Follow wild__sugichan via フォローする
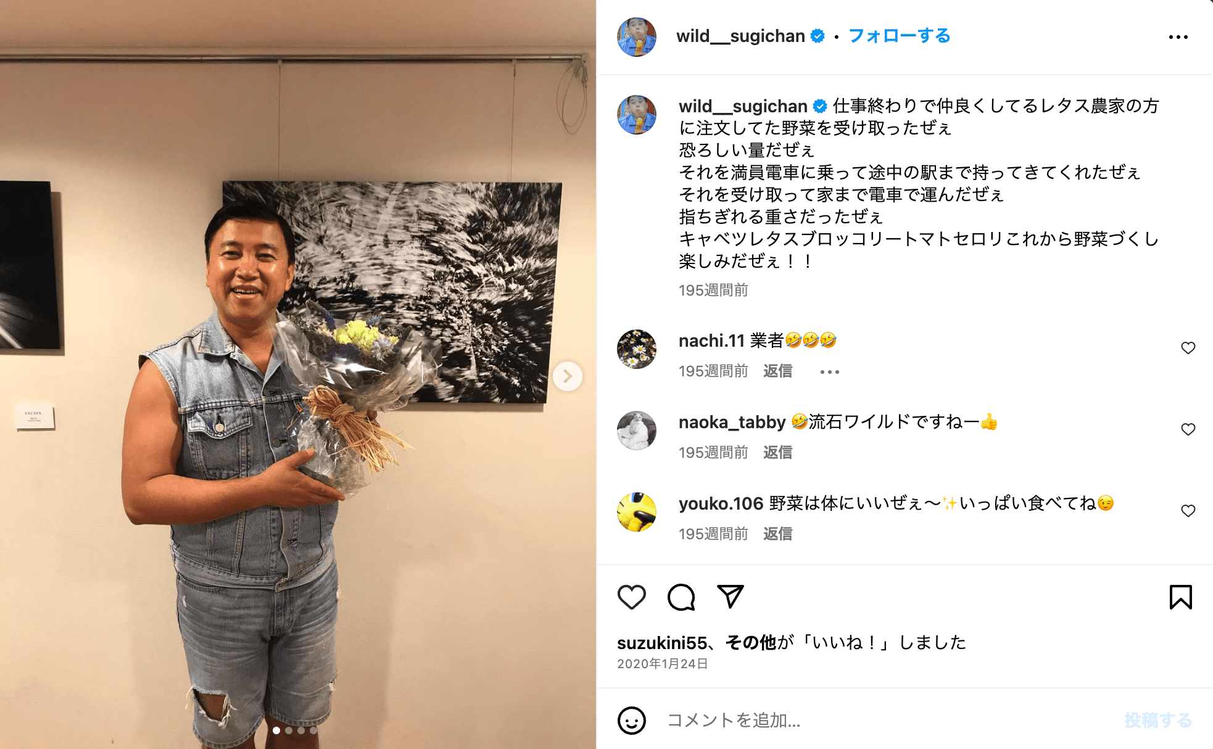This screenshot has height=749, width=1213. 899,36
